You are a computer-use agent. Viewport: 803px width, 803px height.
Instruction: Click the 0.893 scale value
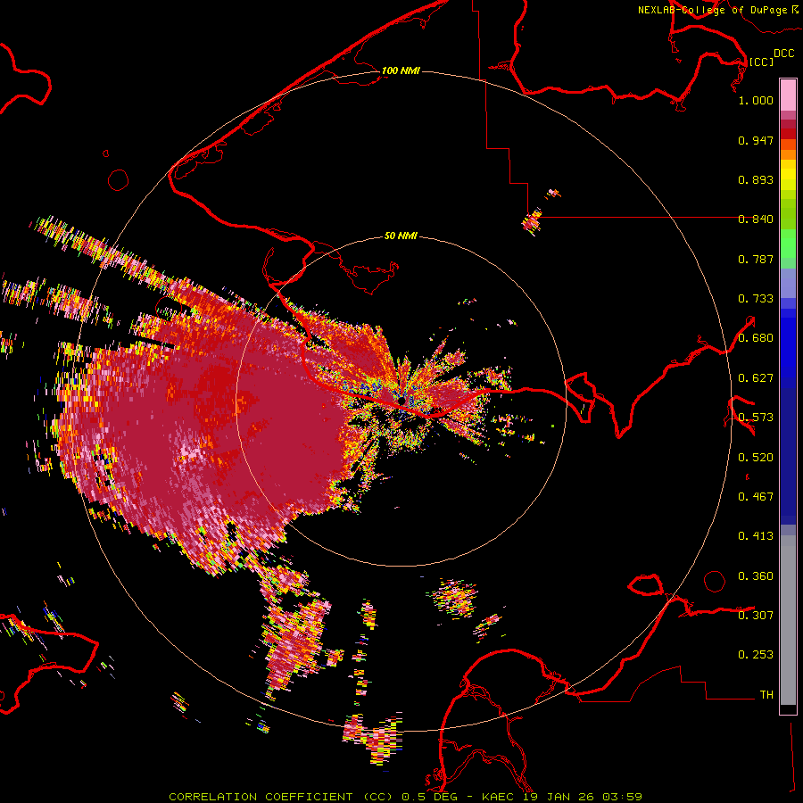point(756,179)
